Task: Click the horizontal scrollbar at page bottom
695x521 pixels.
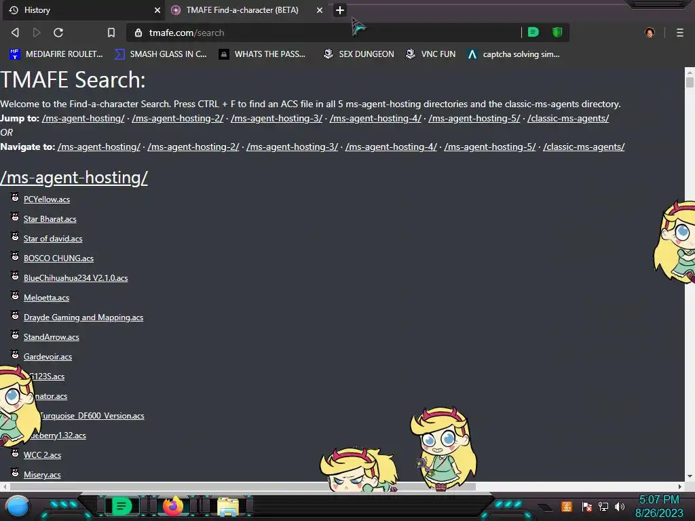Action: (243, 486)
